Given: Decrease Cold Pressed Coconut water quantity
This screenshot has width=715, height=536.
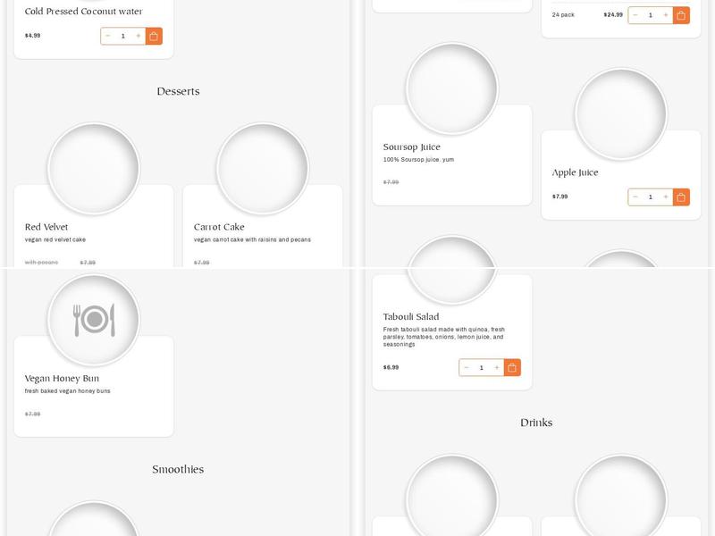Looking at the screenshot, I should click(108, 36).
